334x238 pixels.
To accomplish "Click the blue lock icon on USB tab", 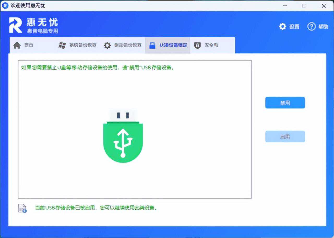I will click(x=152, y=45).
